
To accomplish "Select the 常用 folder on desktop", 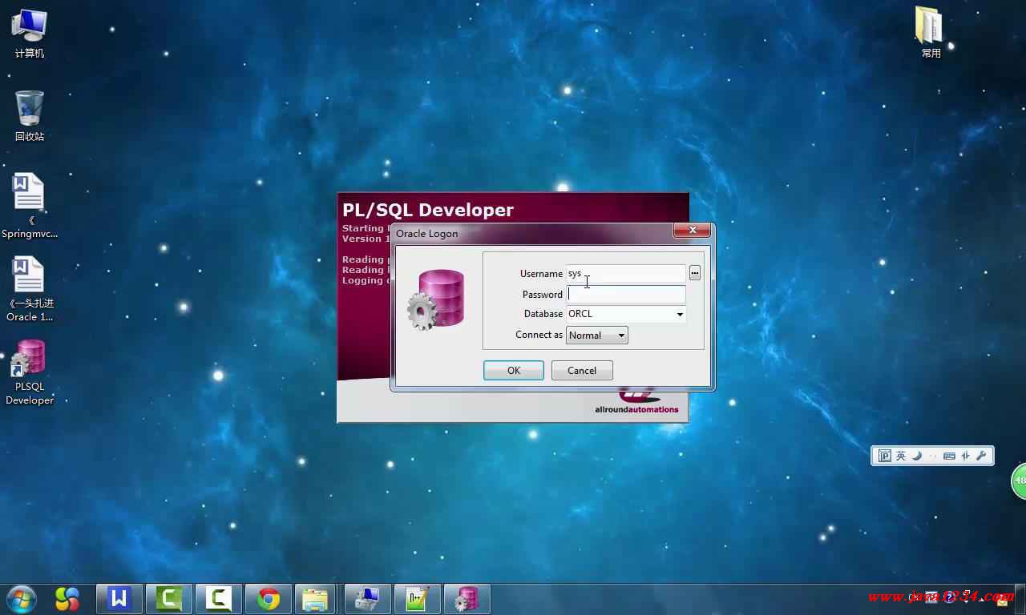I will [x=931, y=33].
